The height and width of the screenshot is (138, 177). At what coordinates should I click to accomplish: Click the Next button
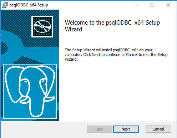pos(126,129)
